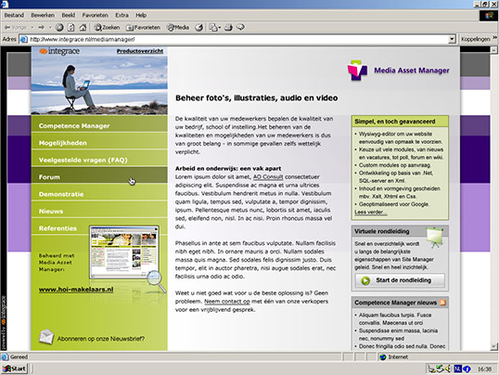The image size is (499, 375).
Task: Click the Media Asset Manager logo
Action: (x=399, y=71)
